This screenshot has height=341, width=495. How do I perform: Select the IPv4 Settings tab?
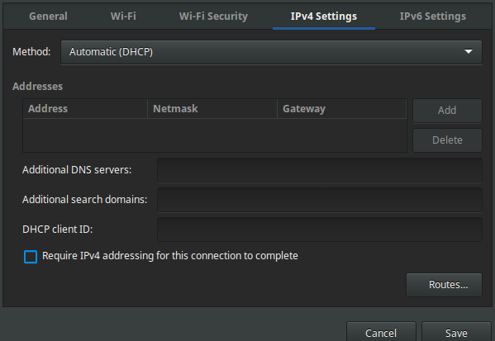tap(324, 16)
